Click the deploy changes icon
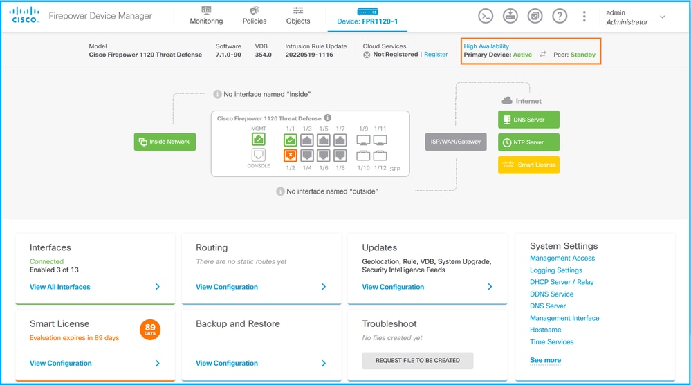691x385 pixels. (510, 17)
